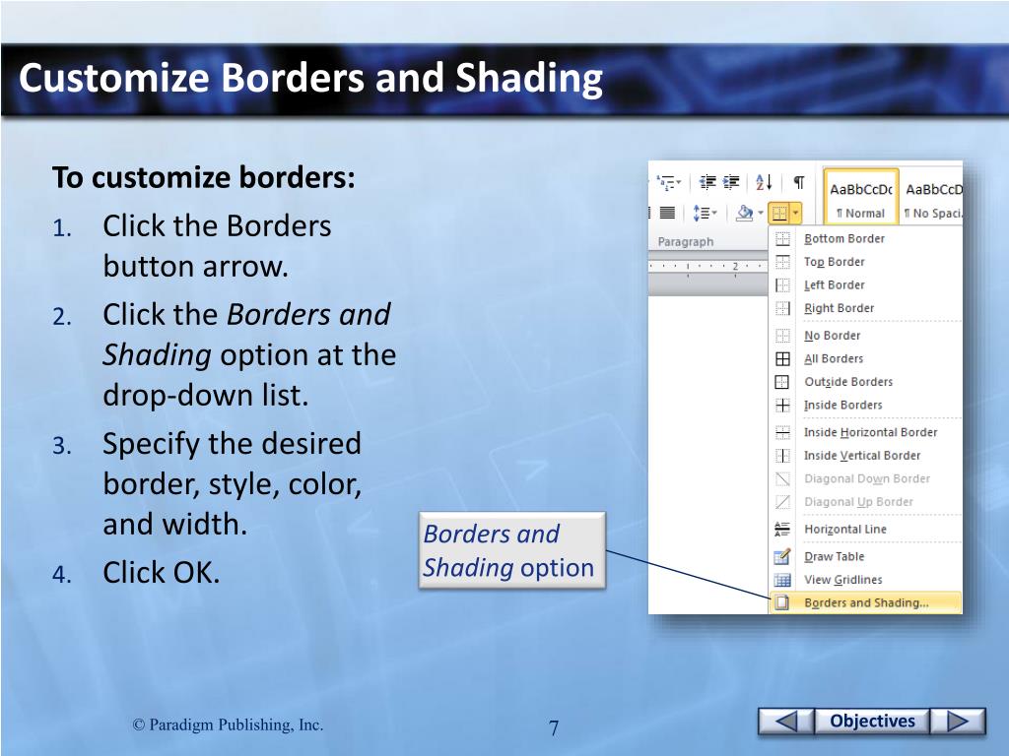Choose Right Border from the menu
The width and height of the screenshot is (1009, 756).
(865, 308)
